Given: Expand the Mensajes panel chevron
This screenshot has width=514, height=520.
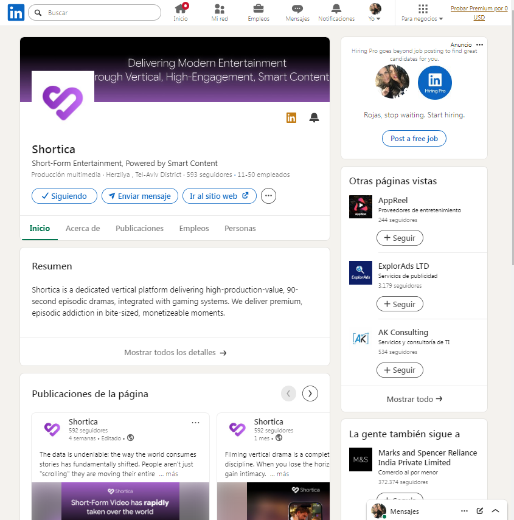Looking at the screenshot, I should click(x=495, y=511).
